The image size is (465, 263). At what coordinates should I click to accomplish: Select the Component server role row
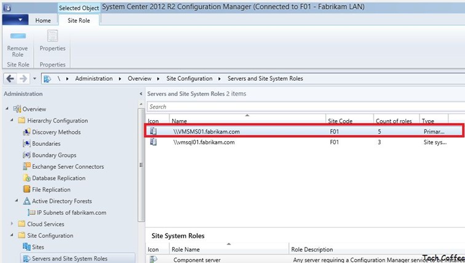[x=305, y=259]
